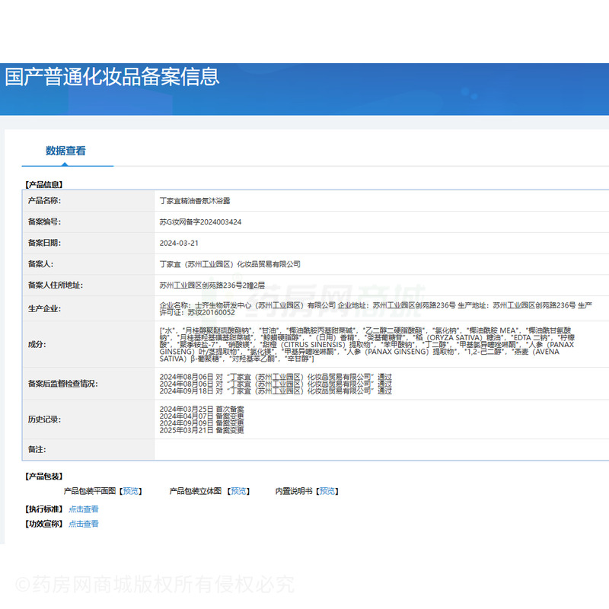Click the 【产品包装】 section heading

[x=44, y=476]
